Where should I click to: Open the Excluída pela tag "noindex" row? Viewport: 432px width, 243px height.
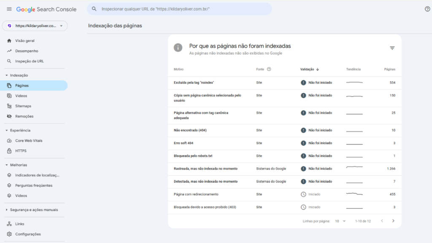tap(285, 83)
